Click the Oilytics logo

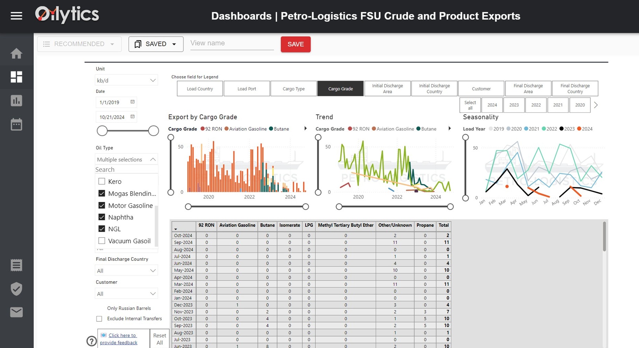[x=67, y=15]
